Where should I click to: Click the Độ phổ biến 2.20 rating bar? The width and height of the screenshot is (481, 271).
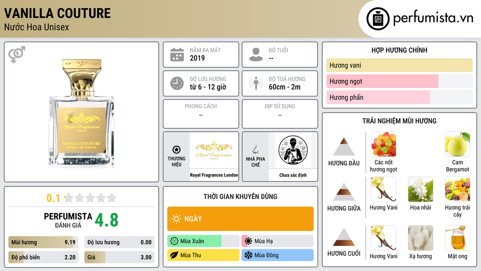click(43, 257)
